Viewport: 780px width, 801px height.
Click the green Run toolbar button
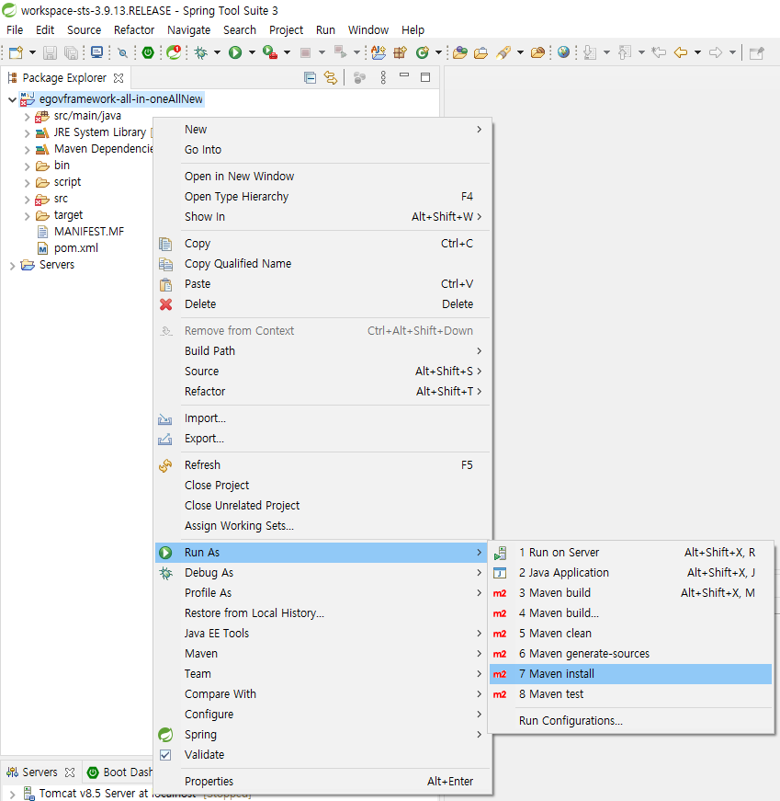pyautogui.click(x=235, y=52)
